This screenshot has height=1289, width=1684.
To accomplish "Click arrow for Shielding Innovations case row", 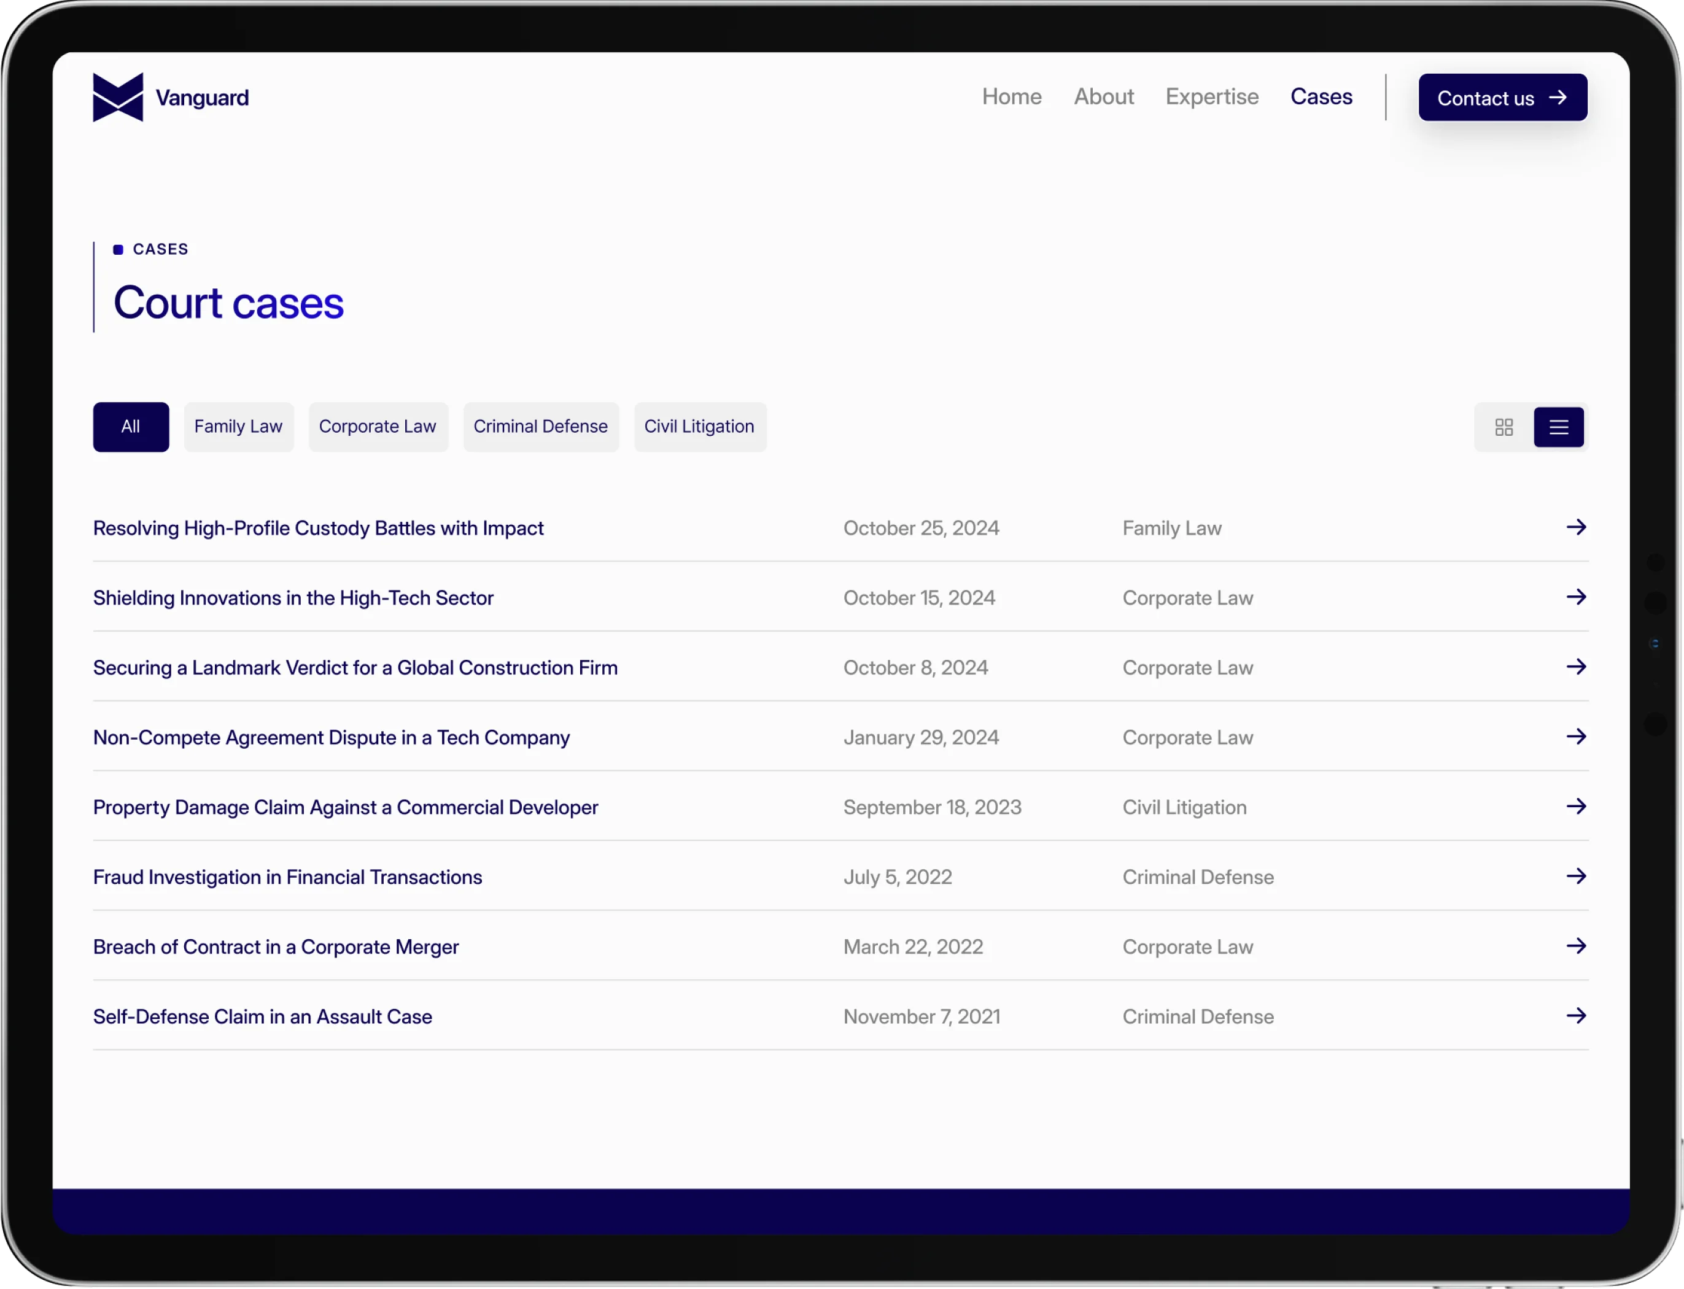I will [x=1576, y=597].
